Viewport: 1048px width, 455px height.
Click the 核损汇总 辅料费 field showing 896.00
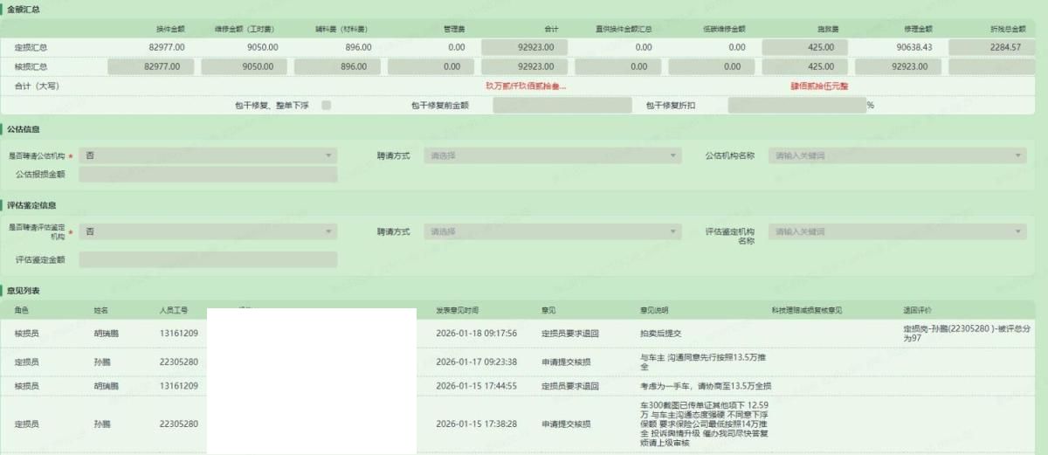[335, 66]
